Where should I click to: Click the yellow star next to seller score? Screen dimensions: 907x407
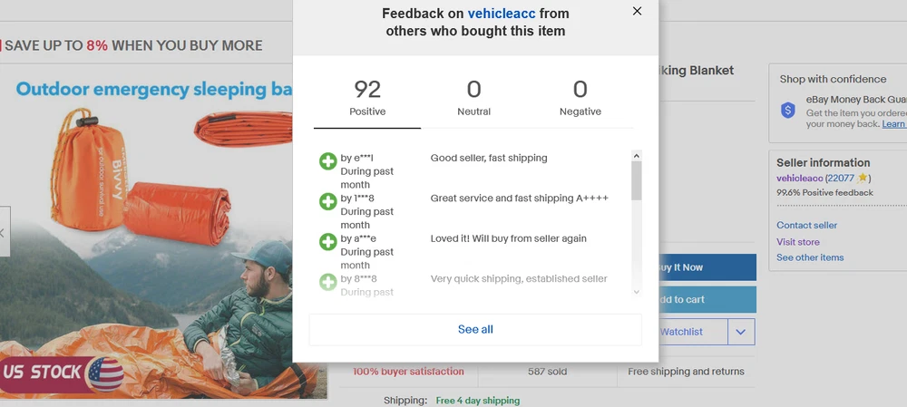pyautogui.click(x=863, y=179)
